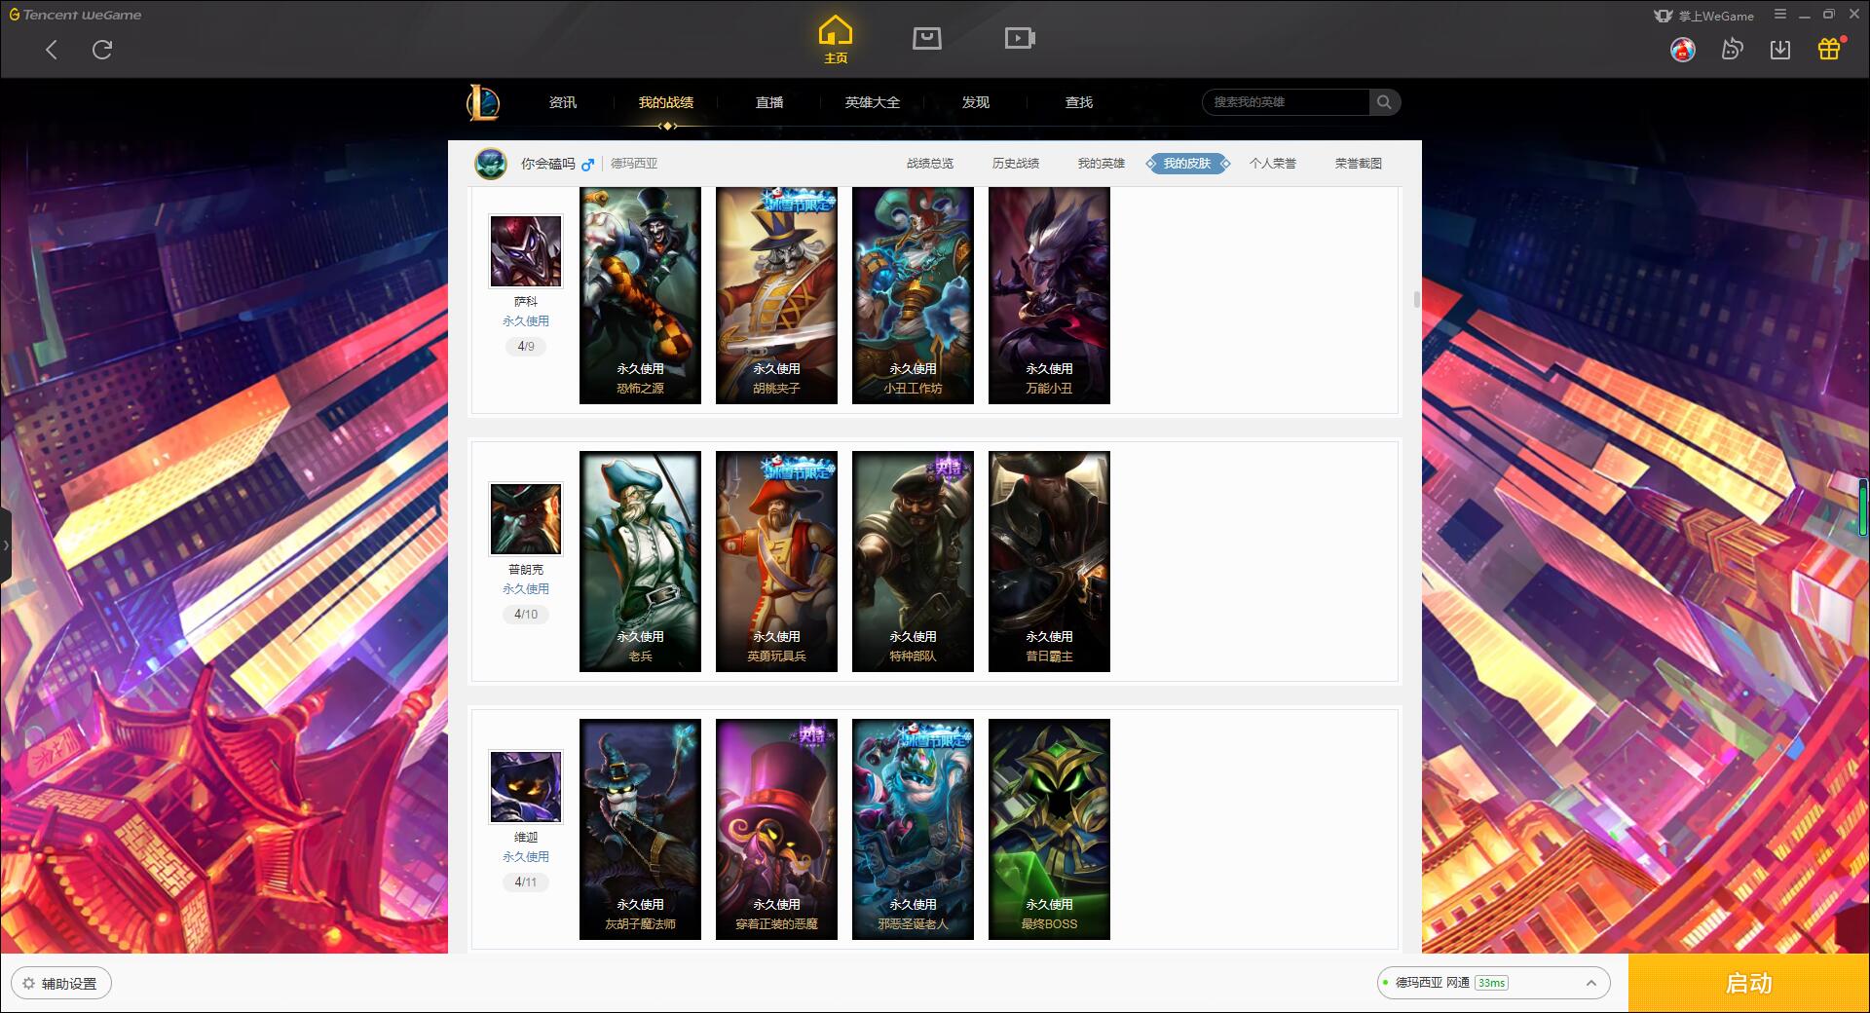Click the 33ms latency indicator
The image size is (1870, 1013).
tap(1491, 983)
